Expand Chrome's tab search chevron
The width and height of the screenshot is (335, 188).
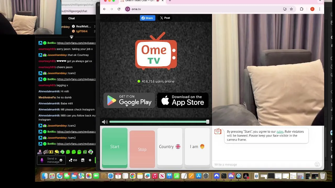coord(320,1)
